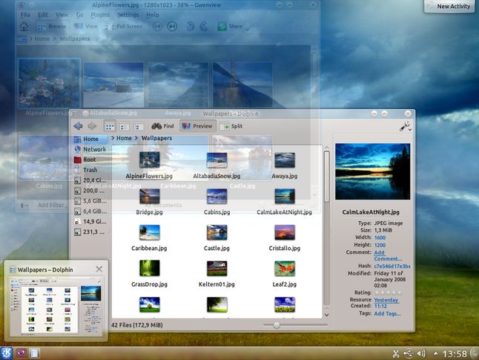
Task: Switch Dolphin to icons view mode
Action: [110, 126]
